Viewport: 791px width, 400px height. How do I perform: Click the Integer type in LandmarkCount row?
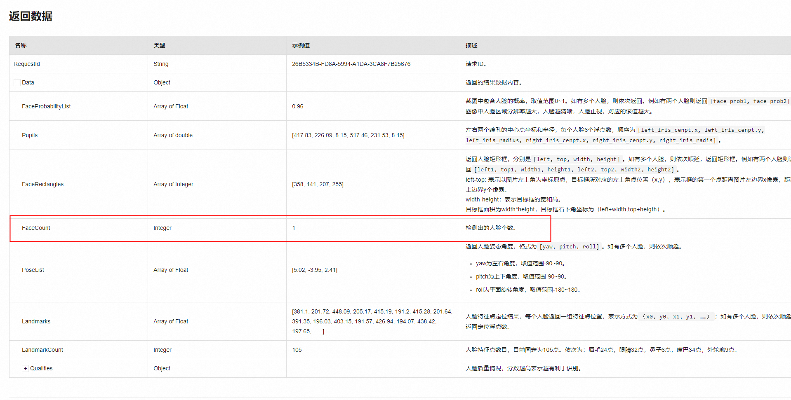tap(162, 350)
